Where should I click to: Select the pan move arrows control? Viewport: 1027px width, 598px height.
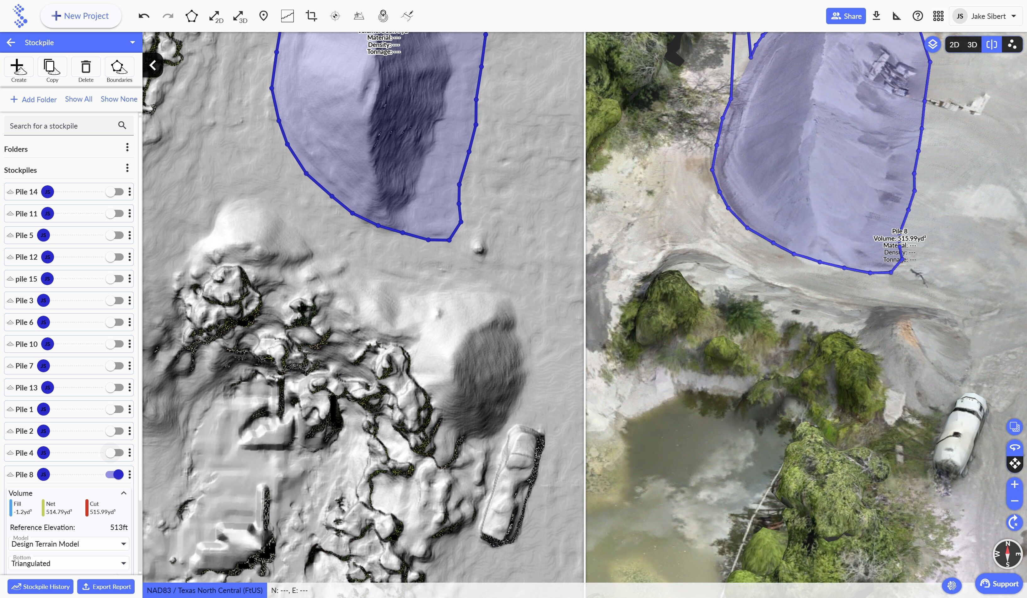coord(1014,464)
